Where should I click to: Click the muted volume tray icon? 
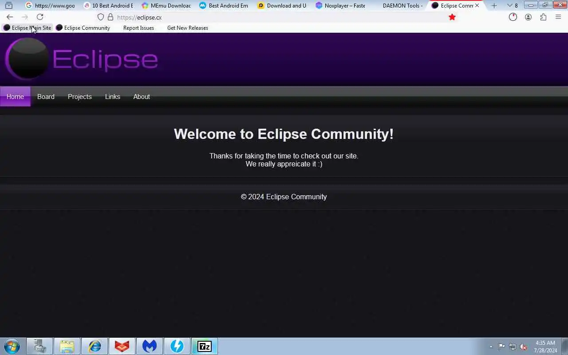click(x=524, y=347)
